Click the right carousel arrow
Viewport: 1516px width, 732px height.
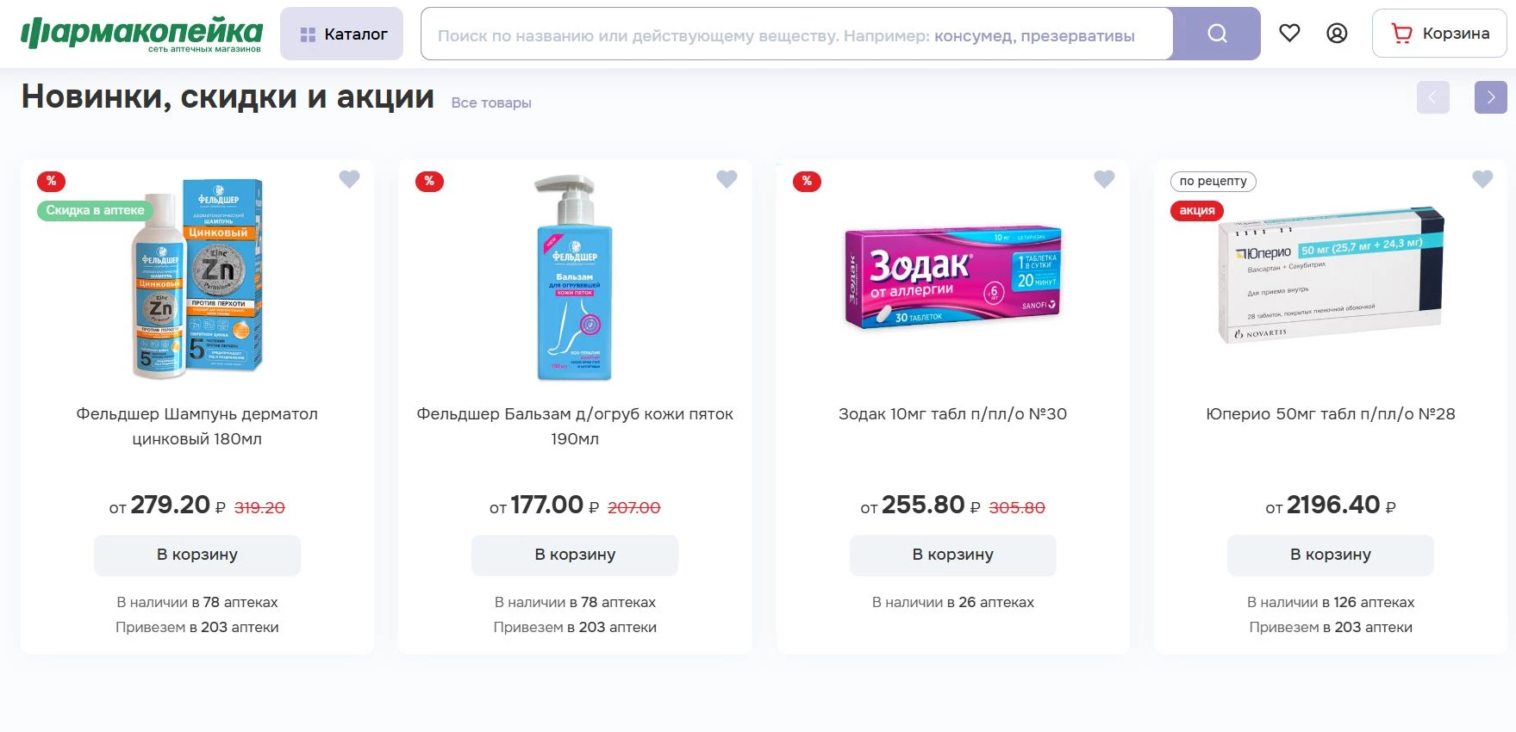point(1490,97)
